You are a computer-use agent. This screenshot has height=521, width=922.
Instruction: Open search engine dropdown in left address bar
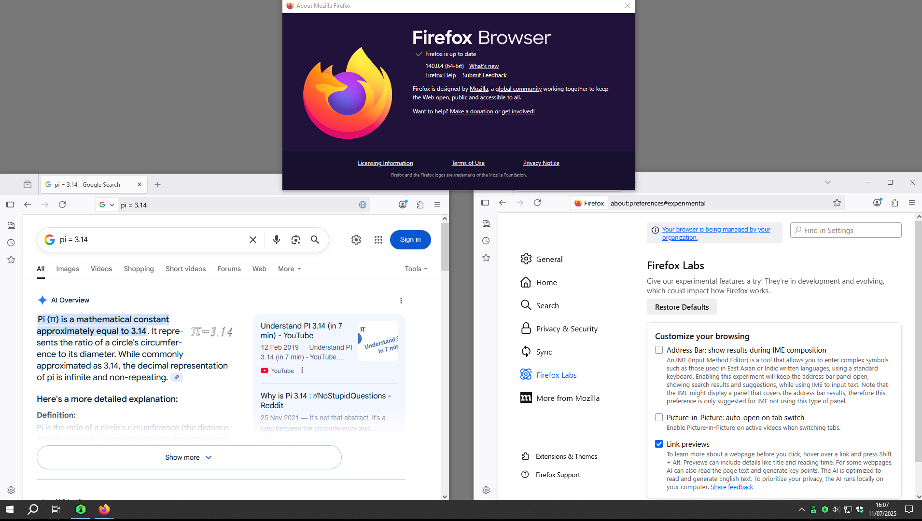pos(107,205)
